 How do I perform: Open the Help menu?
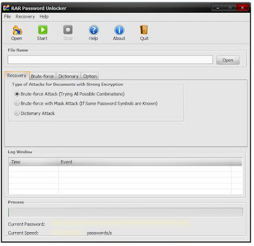pyautogui.click(x=44, y=17)
